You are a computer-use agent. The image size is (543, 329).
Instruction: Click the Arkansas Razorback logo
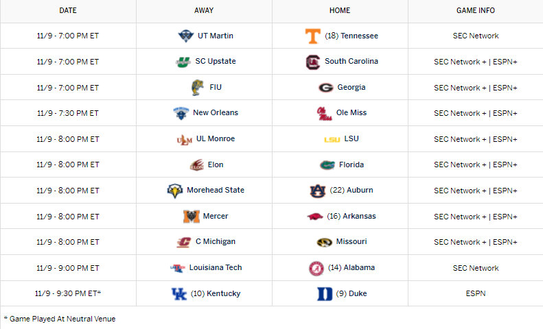[315, 217]
